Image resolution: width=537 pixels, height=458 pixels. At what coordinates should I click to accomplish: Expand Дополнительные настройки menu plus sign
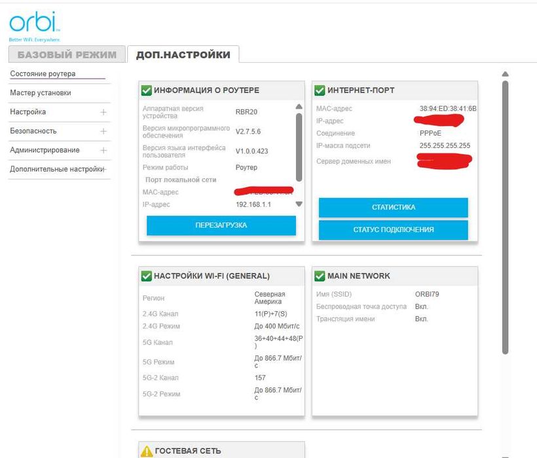105,169
